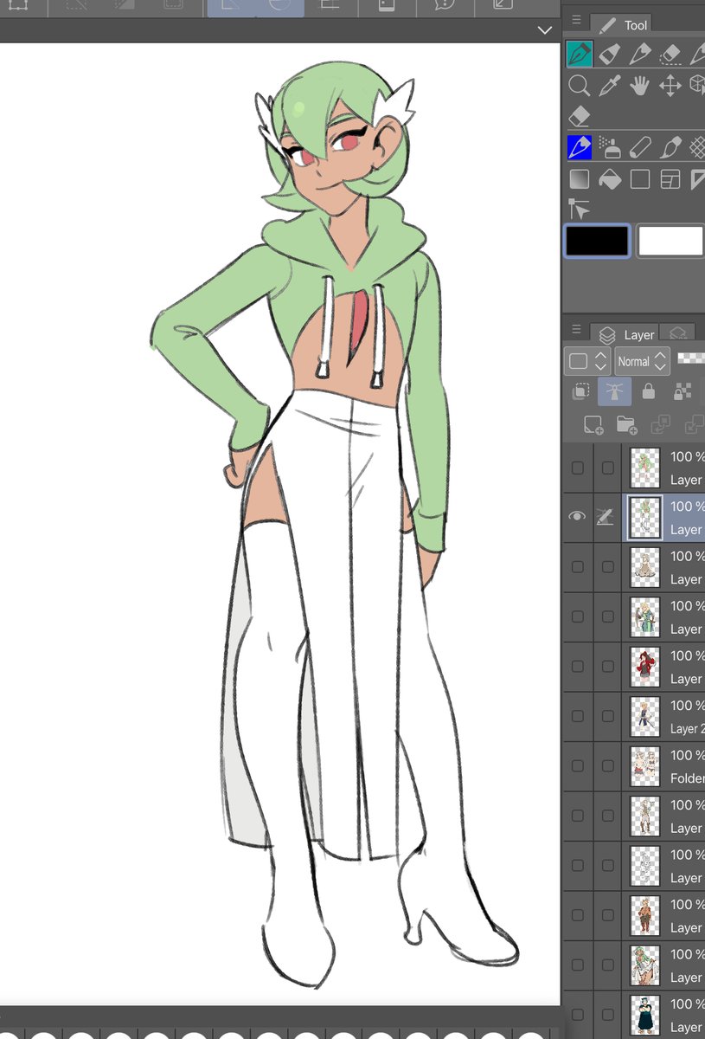
Task: Select the grey pencil tool in the top row
Action: pos(640,54)
